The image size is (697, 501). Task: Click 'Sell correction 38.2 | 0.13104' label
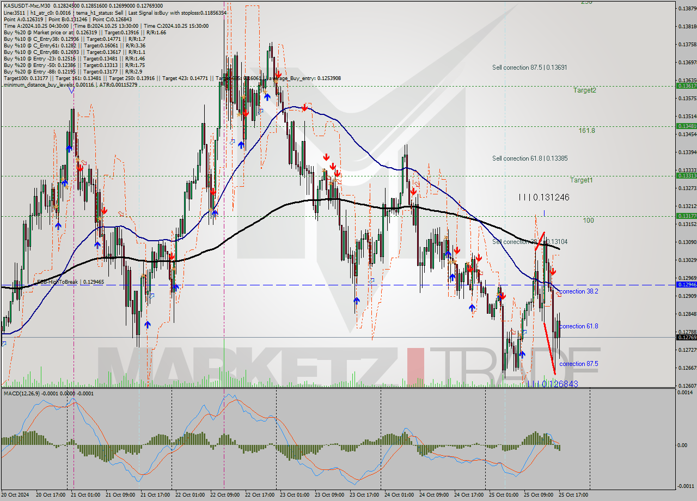click(x=530, y=242)
